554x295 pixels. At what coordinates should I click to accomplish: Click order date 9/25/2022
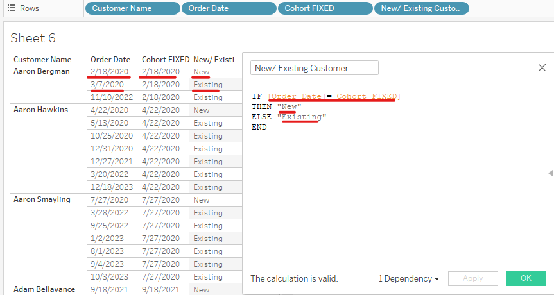(x=109, y=226)
